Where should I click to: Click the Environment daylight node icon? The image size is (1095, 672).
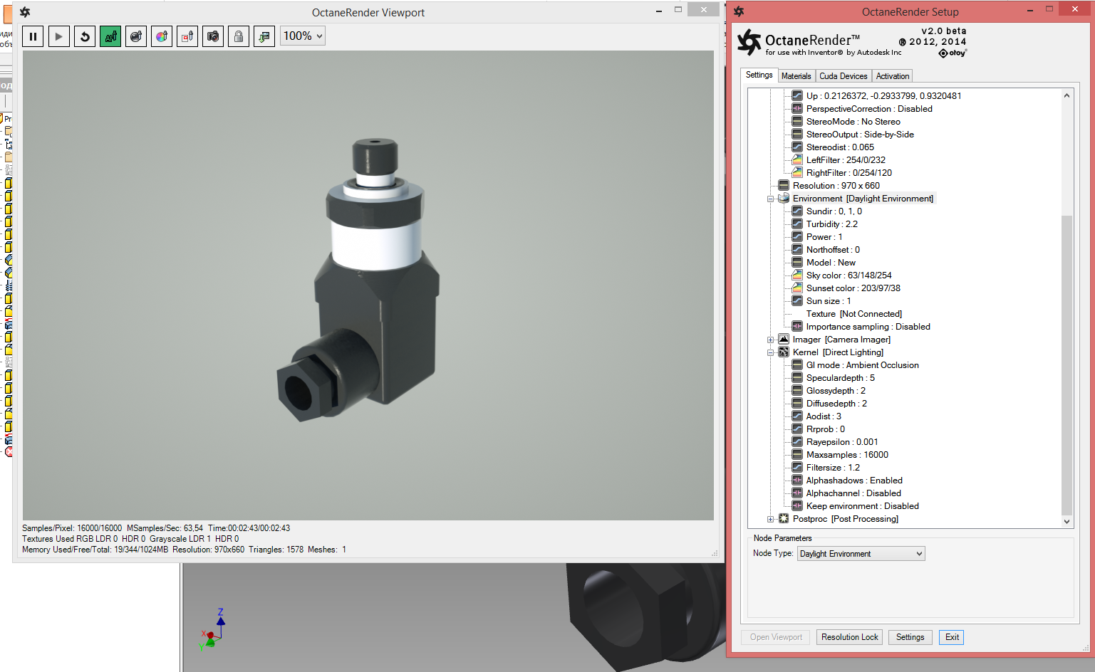784,198
